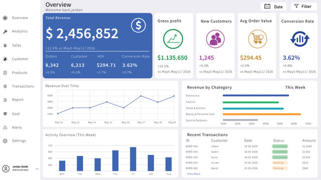Select the Sales basket icon in sidebar

click(x=5, y=45)
